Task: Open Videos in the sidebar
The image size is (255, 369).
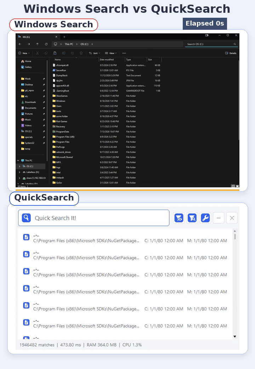Action: tap(26, 126)
